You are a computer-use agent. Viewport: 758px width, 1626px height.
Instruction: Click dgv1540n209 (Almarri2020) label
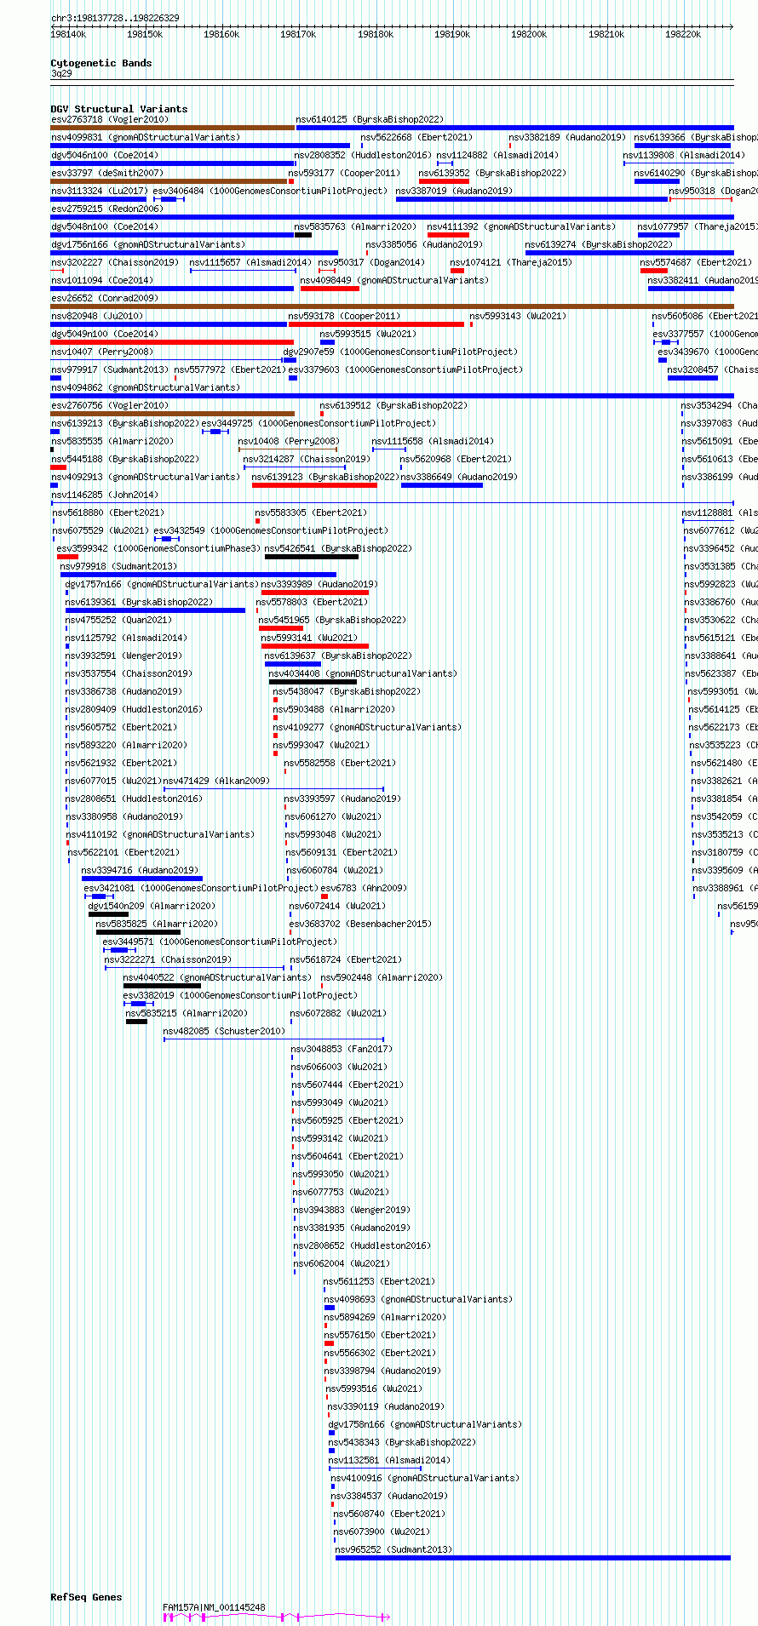pyautogui.click(x=152, y=906)
